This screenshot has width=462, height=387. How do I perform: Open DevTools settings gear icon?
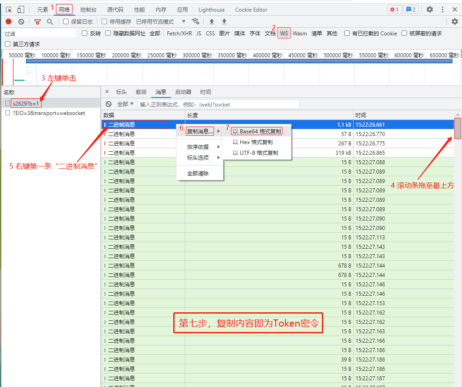click(429, 9)
